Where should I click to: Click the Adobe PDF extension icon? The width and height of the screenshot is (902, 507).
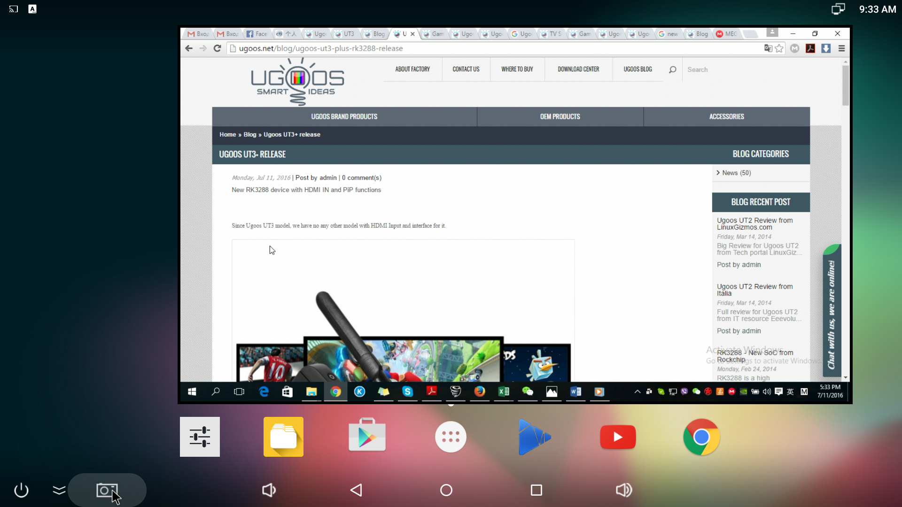810,48
